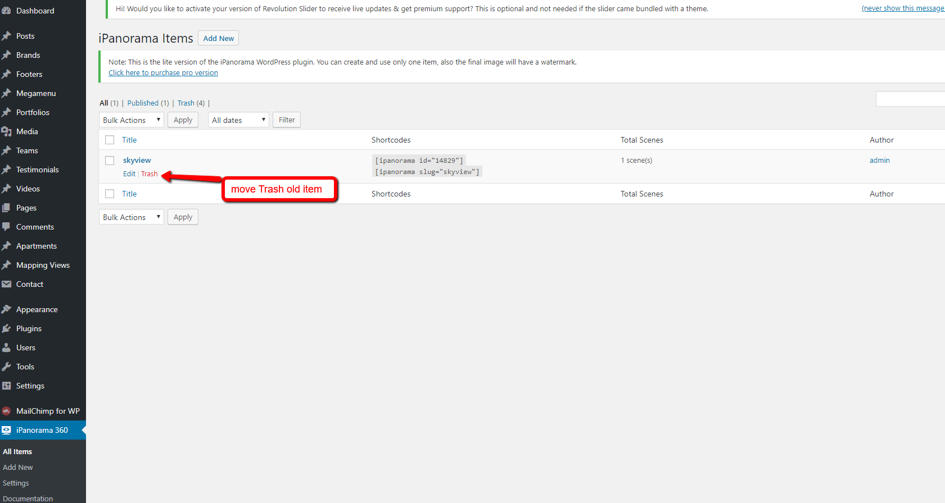The height and width of the screenshot is (503, 945).
Task: Go to Plugins in sidebar
Action: point(29,328)
